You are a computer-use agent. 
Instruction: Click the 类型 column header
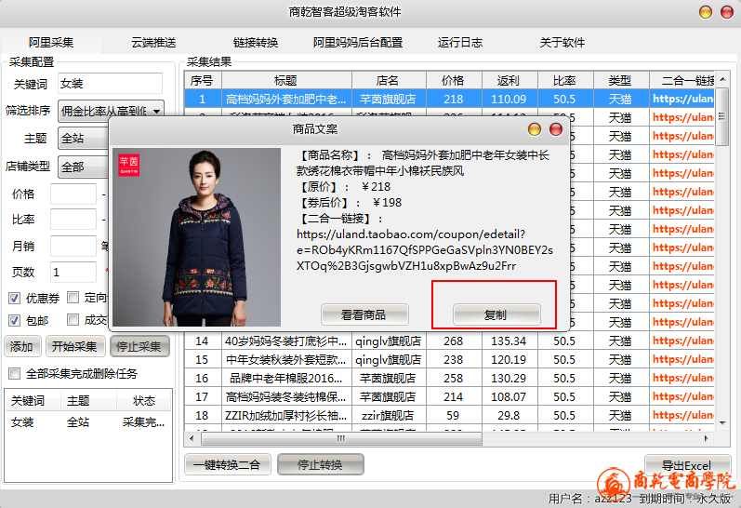(x=620, y=80)
